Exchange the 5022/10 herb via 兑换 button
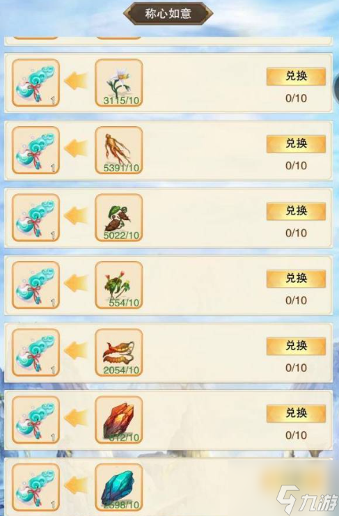Image resolution: width=339 pixels, height=516 pixels. (296, 211)
